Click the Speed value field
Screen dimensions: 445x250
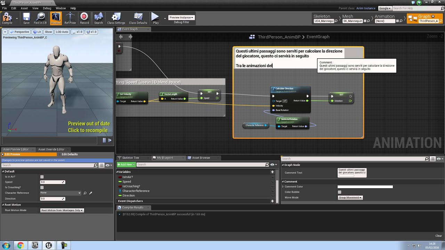52,182
